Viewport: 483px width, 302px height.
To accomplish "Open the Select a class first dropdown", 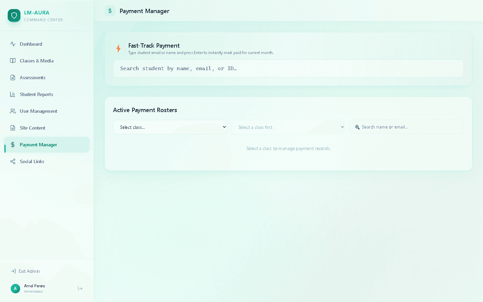I will coord(288,127).
